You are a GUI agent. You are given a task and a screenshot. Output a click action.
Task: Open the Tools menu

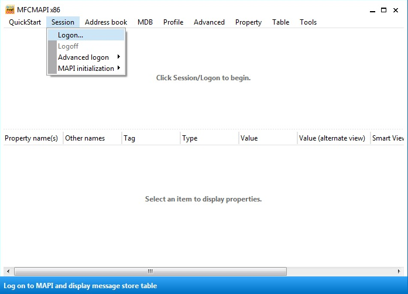coord(308,22)
